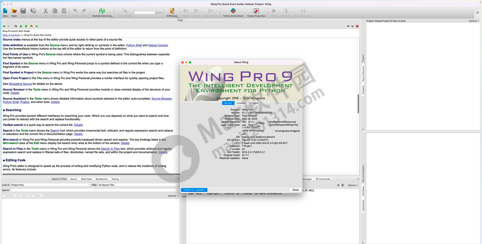Open the Navigating Source link

(x=20, y=84)
